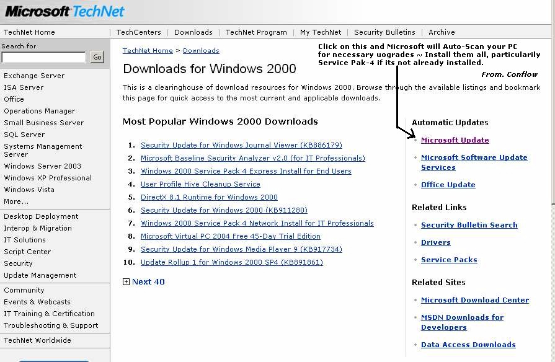Image resolution: width=555 pixels, height=362 pixels.
Task: Open Desktop Deployment sidebar item
Action: (41, 216)
